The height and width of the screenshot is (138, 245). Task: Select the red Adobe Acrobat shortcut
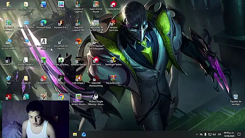point(8,97)
